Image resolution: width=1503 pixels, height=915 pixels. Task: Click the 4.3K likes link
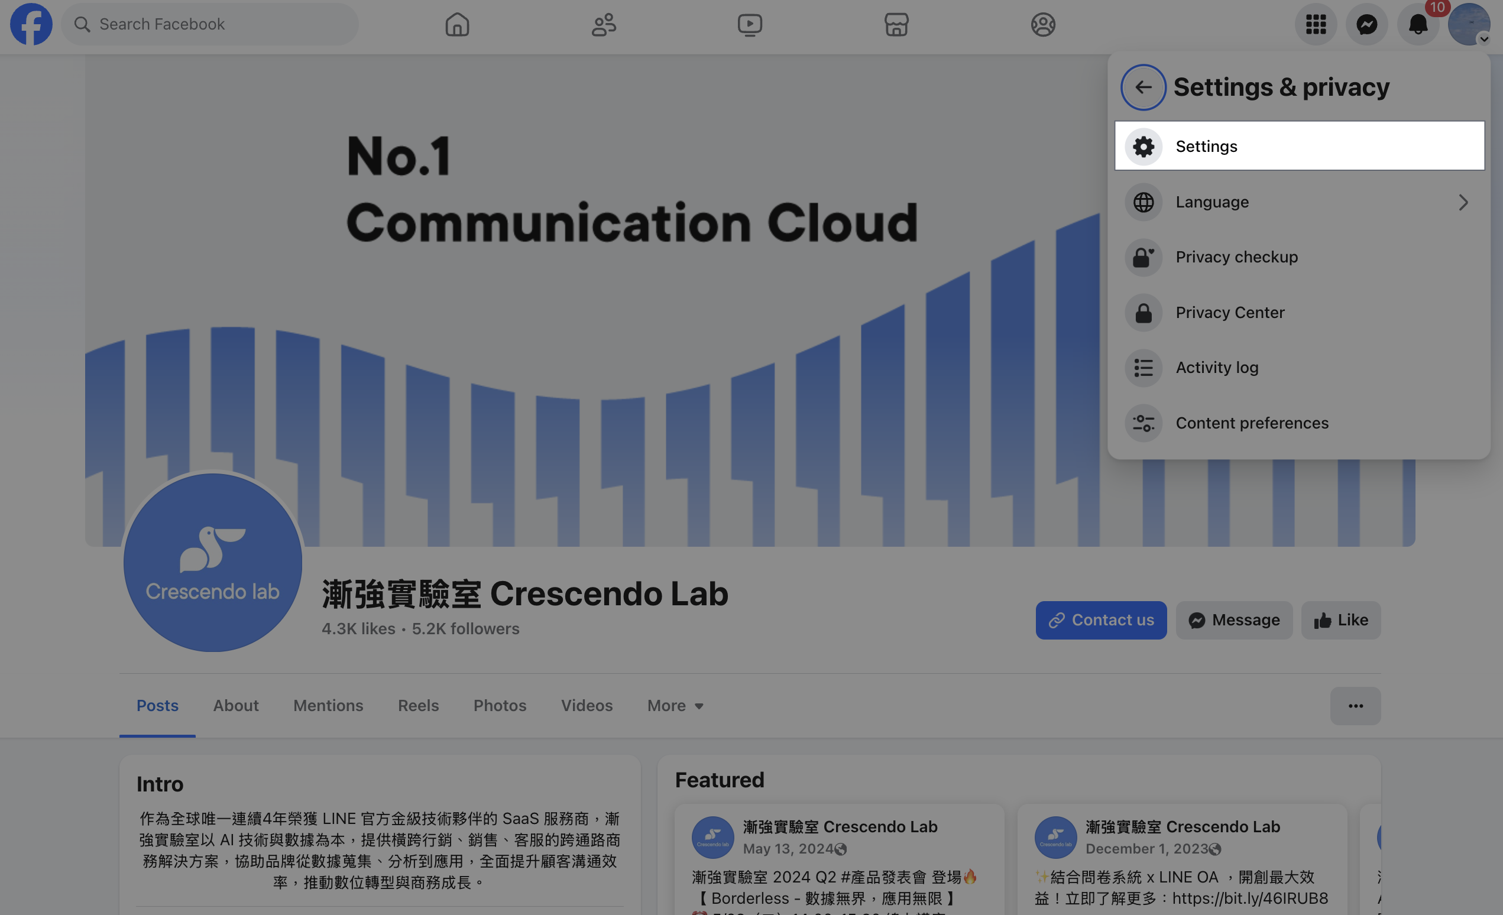[x=358, y=628]
